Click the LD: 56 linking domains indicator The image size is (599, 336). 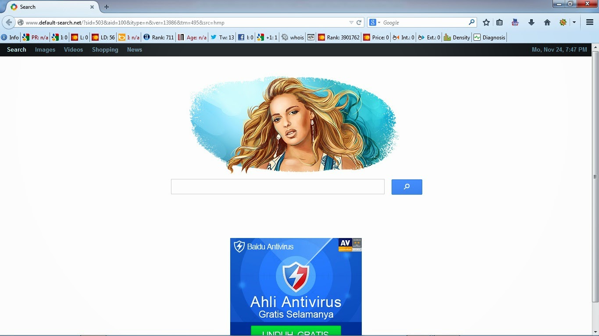pos(103,38)
